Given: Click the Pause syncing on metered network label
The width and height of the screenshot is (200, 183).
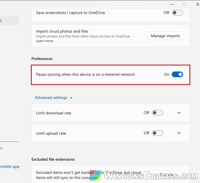Looking at the screenshot, I should pyautogui.click(x=85, y=75).
